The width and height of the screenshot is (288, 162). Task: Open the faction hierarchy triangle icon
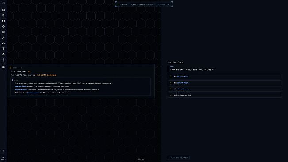click(4, 43)
